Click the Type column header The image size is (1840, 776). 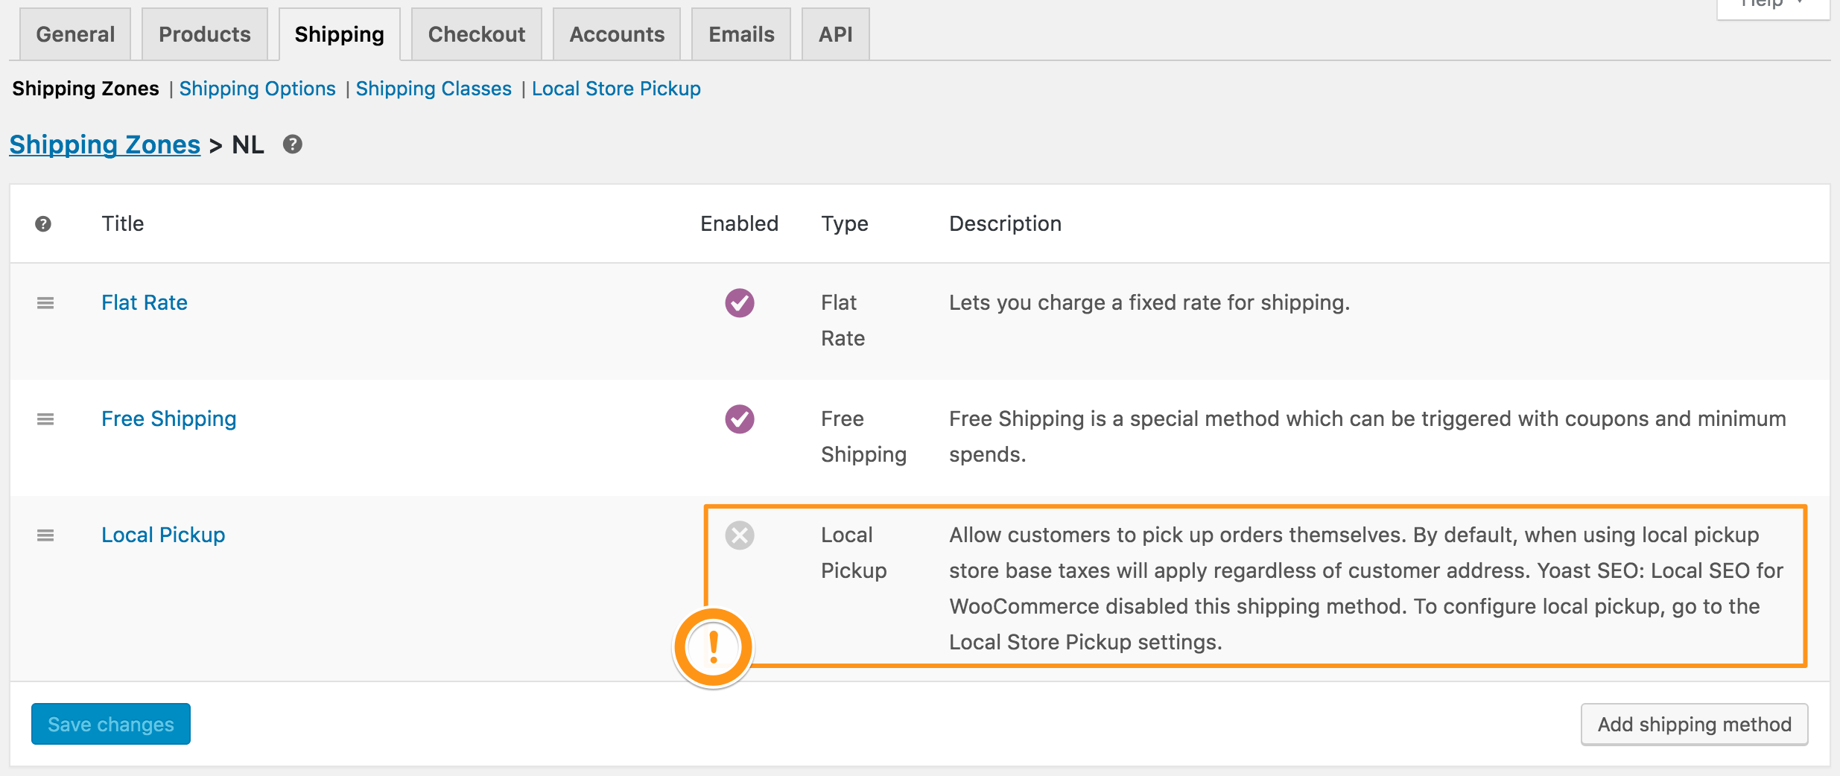click(845, 224)
